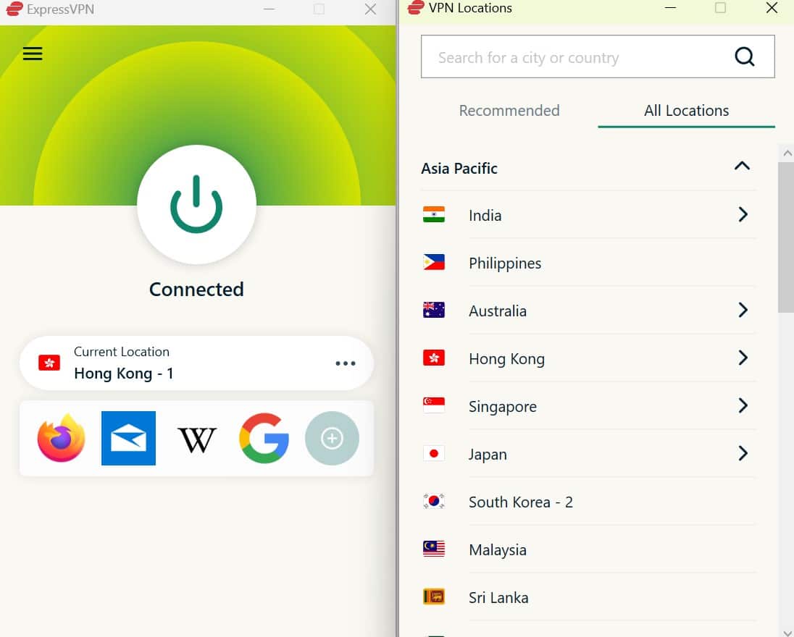Image resolution: width=794 pixels, height=637 pixels.
Task: Focus the city or country search field
Action: (598, 56)
